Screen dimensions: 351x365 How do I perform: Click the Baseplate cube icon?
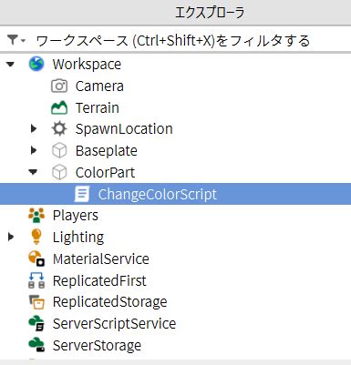coord(59,151)
